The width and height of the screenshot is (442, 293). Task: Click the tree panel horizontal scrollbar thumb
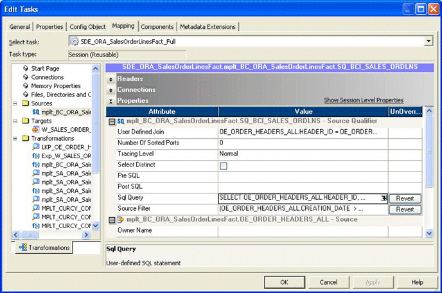pyautogui.click(x=30, y=235)
